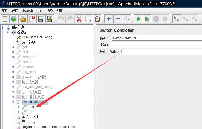Click the Save As icon
Image resolution: width=202 pixels, height=129 pixels.
point(50,19)
